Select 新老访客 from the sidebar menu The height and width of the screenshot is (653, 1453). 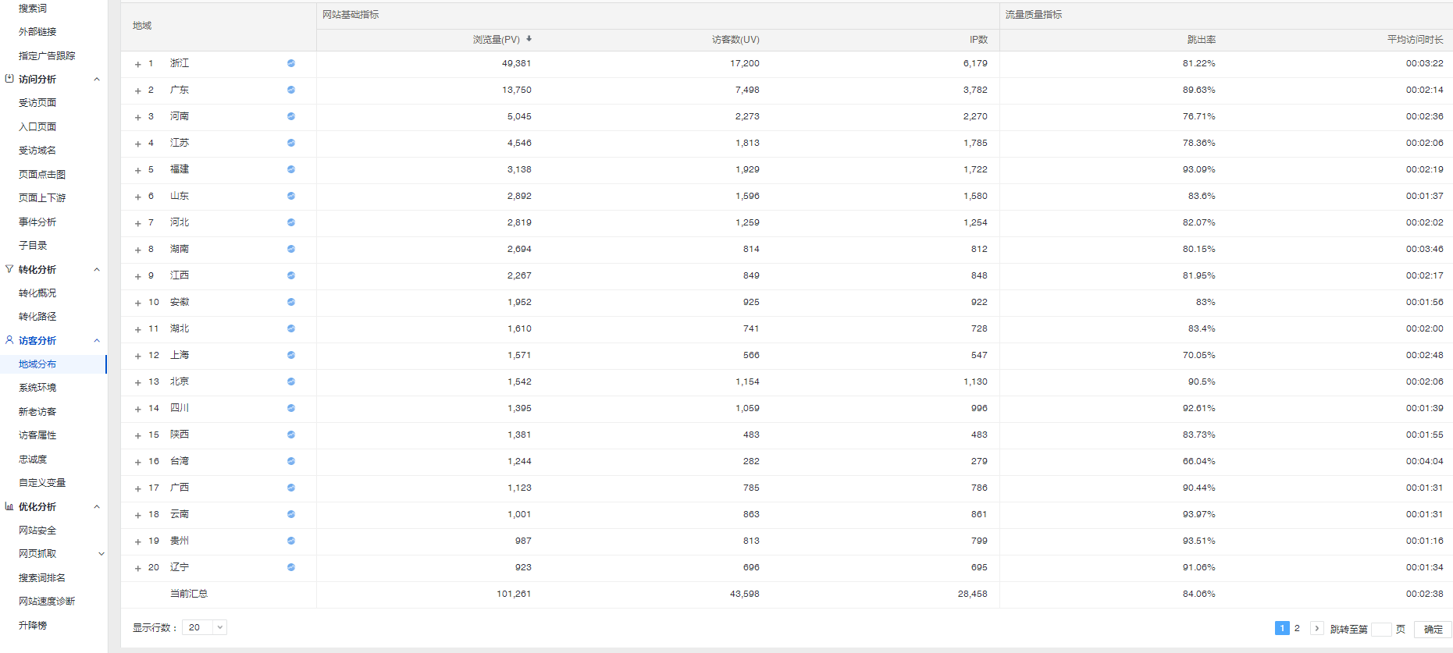37,412
